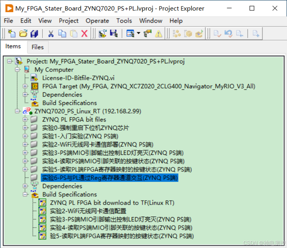
Task: Click the License-ID-Bitfile-ZYNQ.vi file icon
Action: point(34,78)
